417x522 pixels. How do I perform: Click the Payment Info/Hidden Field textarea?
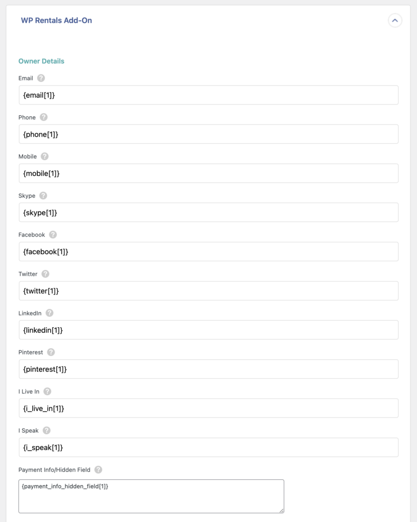pyautogui.click(x=151, y=495)
